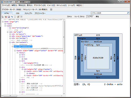Click the 410x3920 content size box
This screenshot has height=98, width=131.
tap(98, 58)
